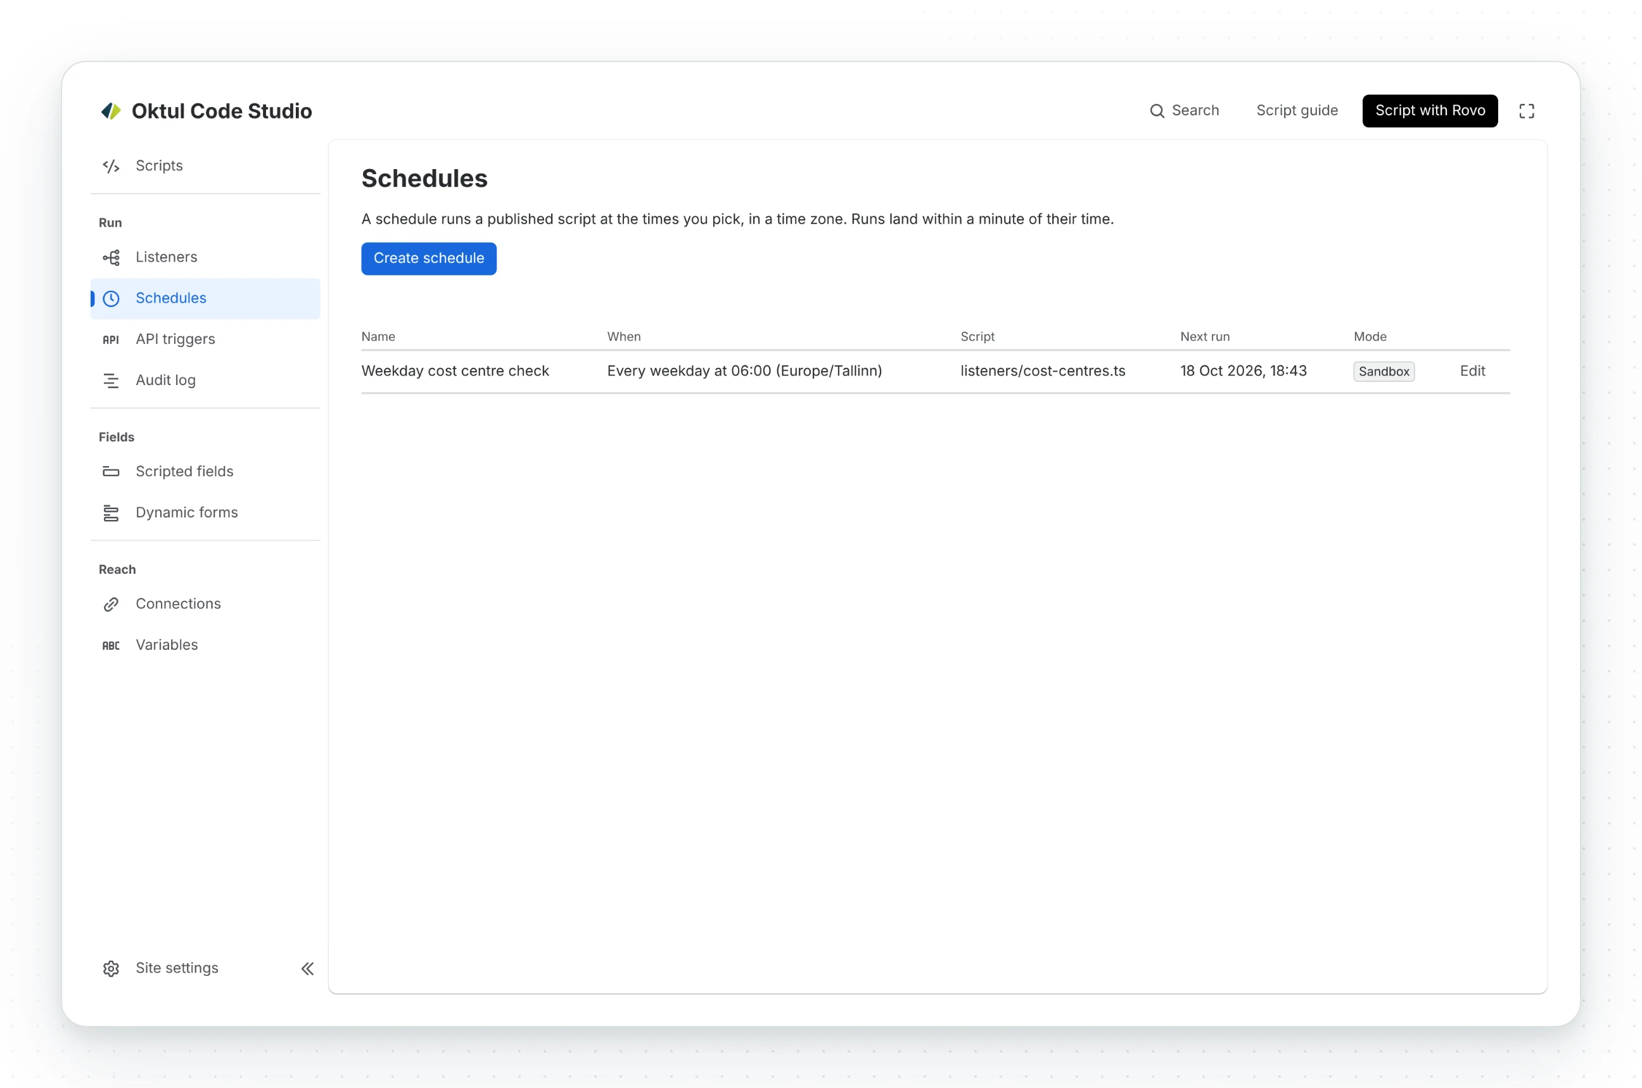Click the Listeners node icon
Image resolution: width=1642 pixels, height=1088 pixels.
click(111, 257)
